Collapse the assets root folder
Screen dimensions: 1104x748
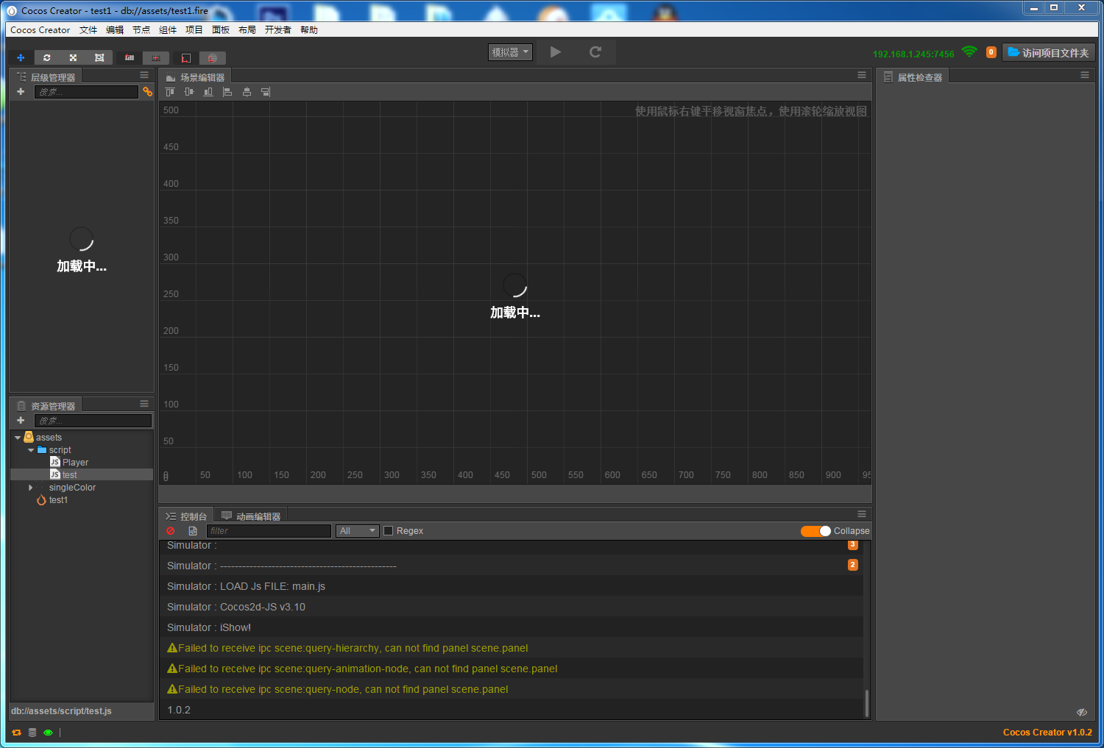click(x=18, y=438)
